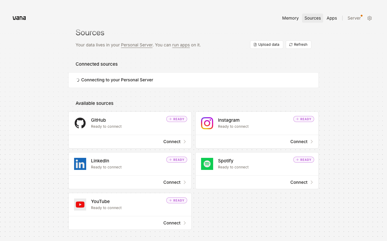Expand the YouTube Connect chevron
This screenshot has height=241, width=387.
click(185, 223)
